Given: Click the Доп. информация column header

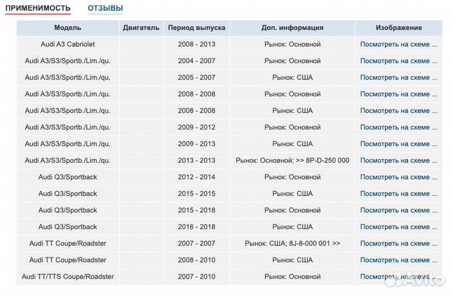Looking at the screenshot, I should click(293, 28).
